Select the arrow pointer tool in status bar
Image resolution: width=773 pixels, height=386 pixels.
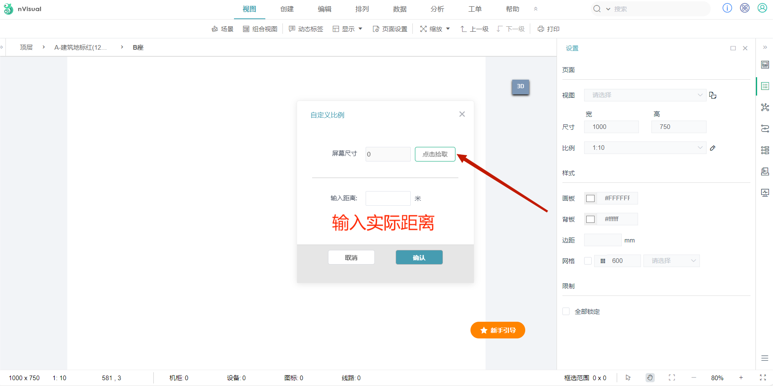[628, 378]
